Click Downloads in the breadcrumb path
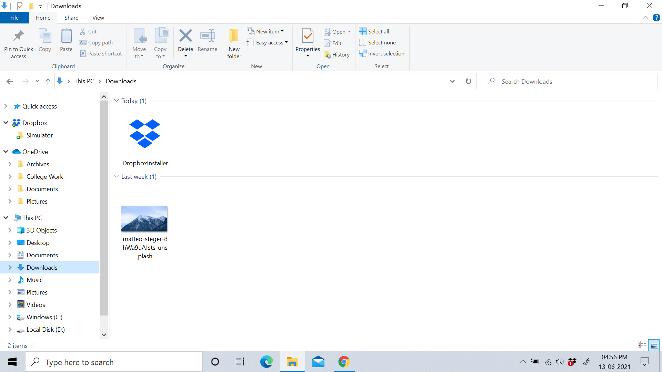This screenshot has height=372, width=662. (x=121, y=81)
